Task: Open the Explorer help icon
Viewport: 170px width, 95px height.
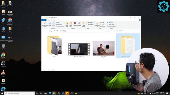Action: tap(140, 20)
